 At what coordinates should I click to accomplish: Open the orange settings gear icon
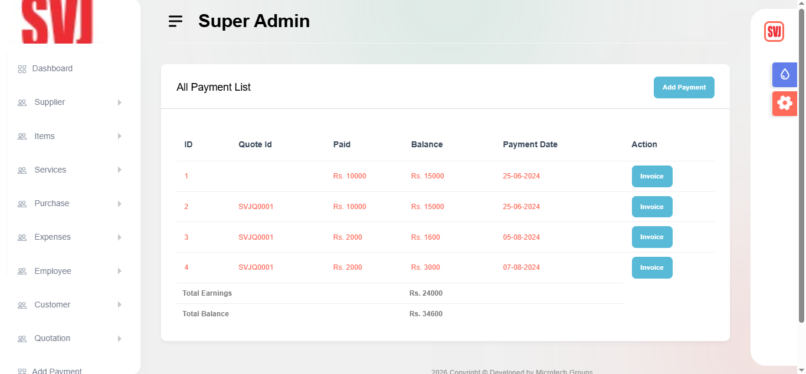[x=784, y=103]
